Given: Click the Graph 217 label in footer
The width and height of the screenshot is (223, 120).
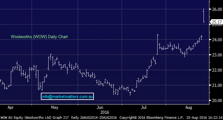Looking at the screenshot, I should pos(61,118).
